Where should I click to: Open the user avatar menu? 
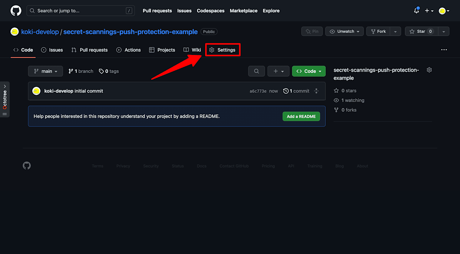[x=444, y=11]
